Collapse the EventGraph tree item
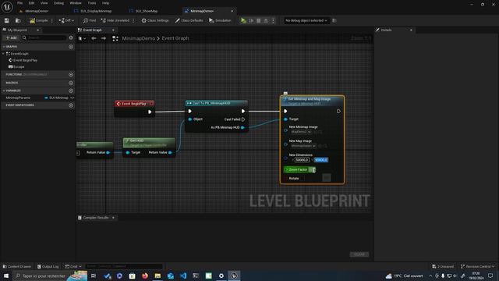Image resolution: width=499 pixels, height=281 pixels. (3, 54)
